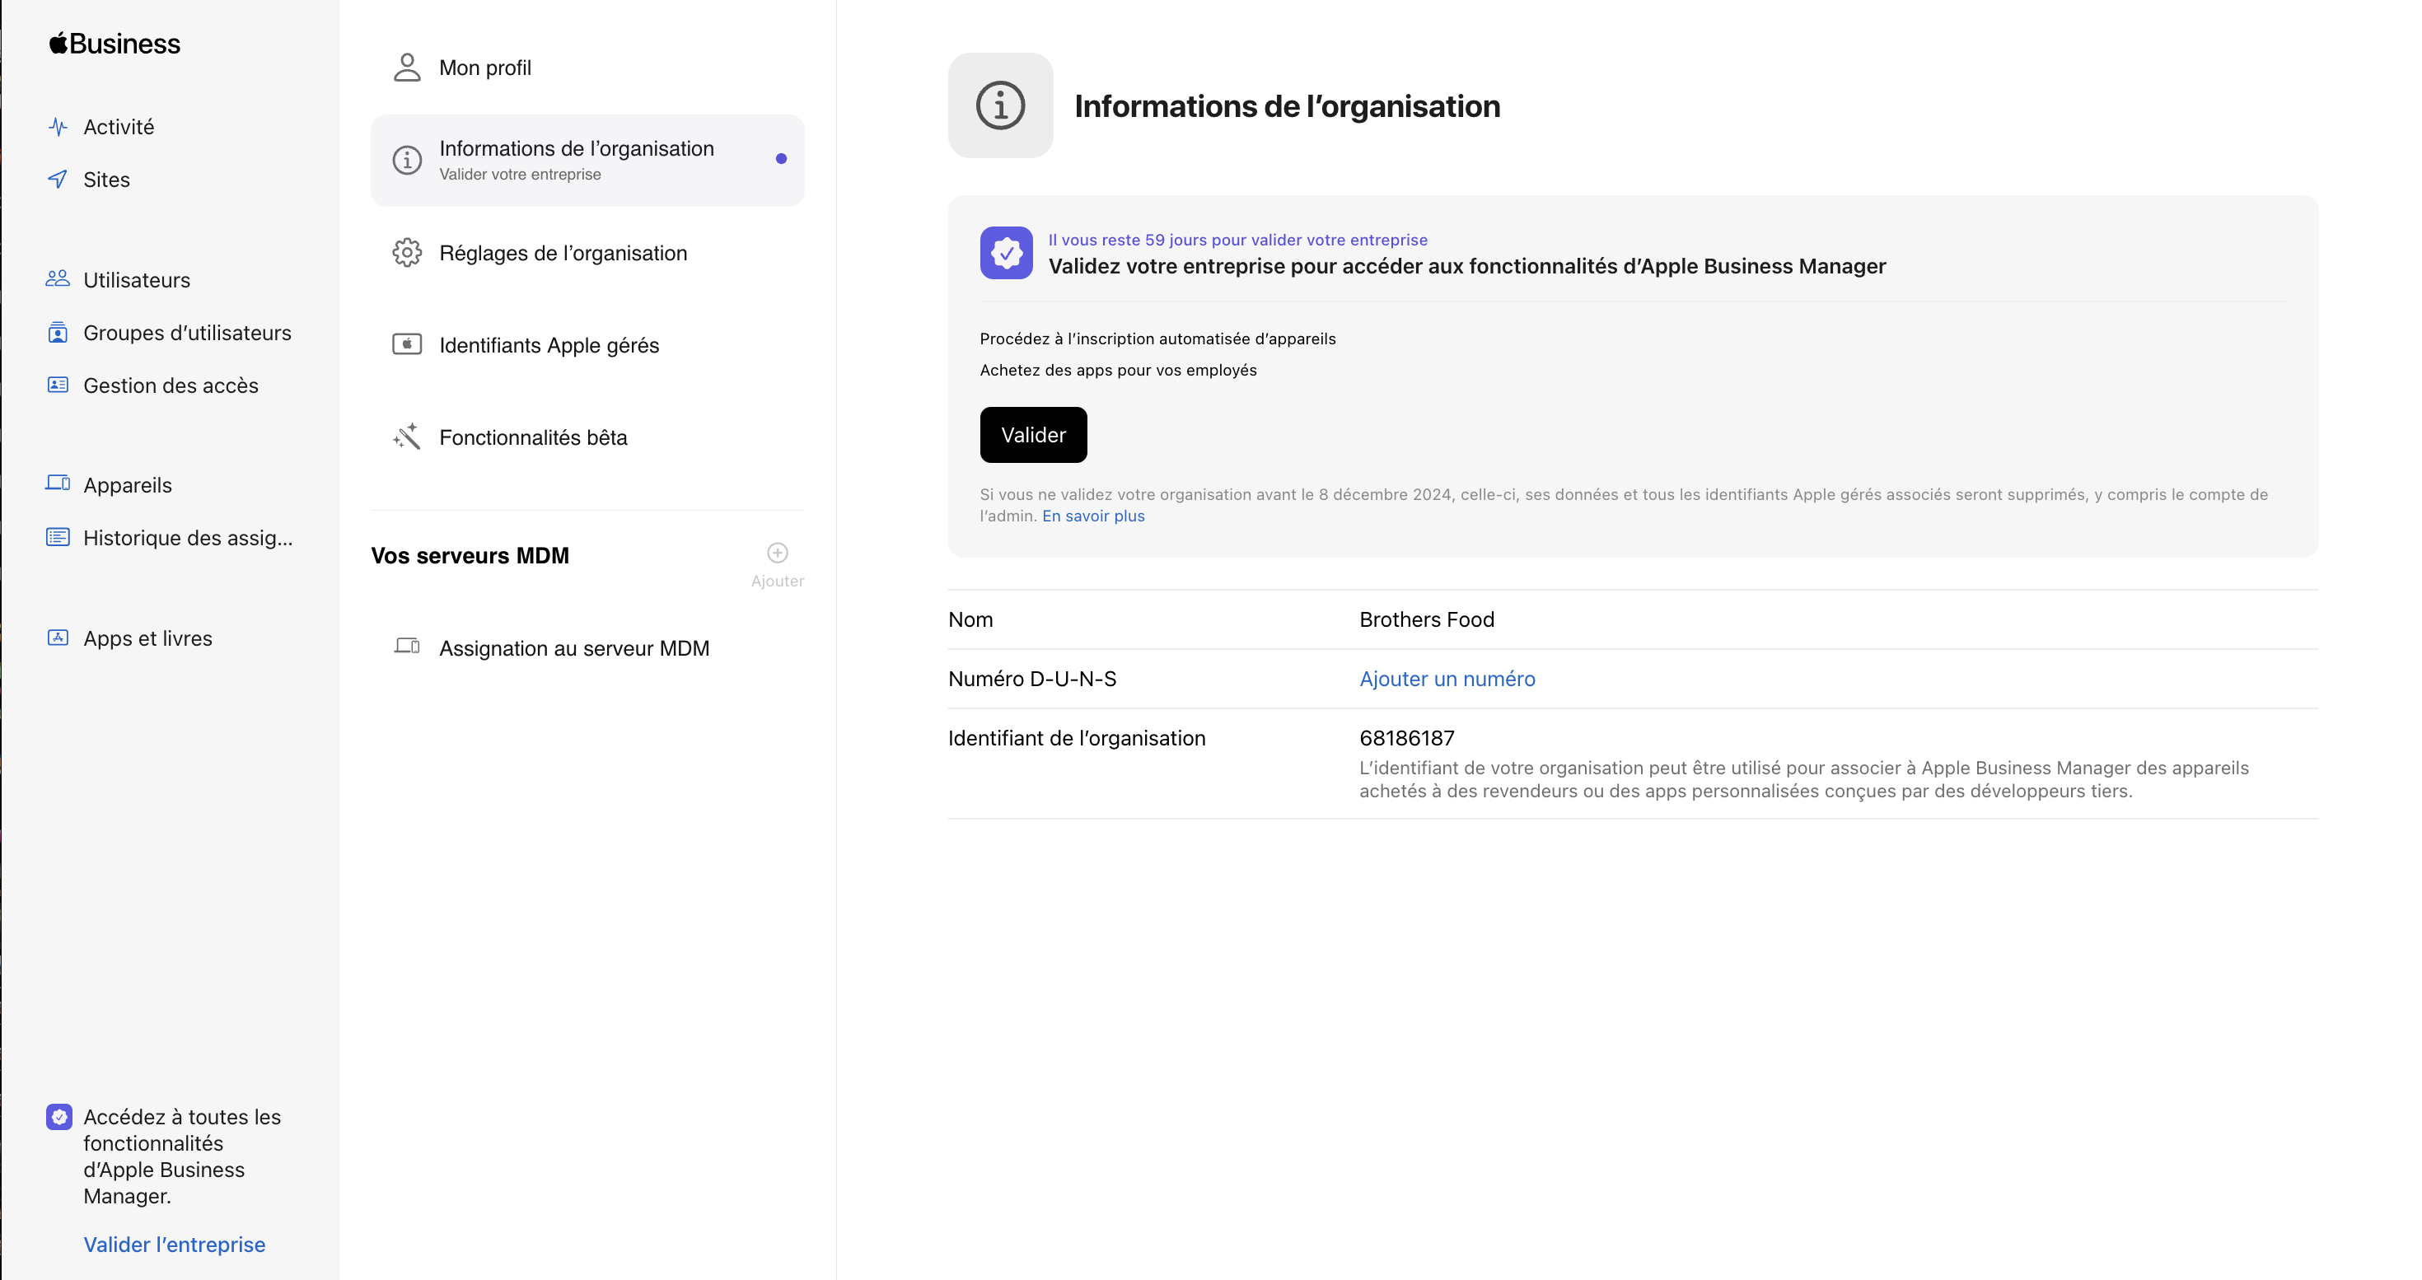
Task: Click the purple checkmark badge in validation banner
Action: click(x=1006, y=253)
